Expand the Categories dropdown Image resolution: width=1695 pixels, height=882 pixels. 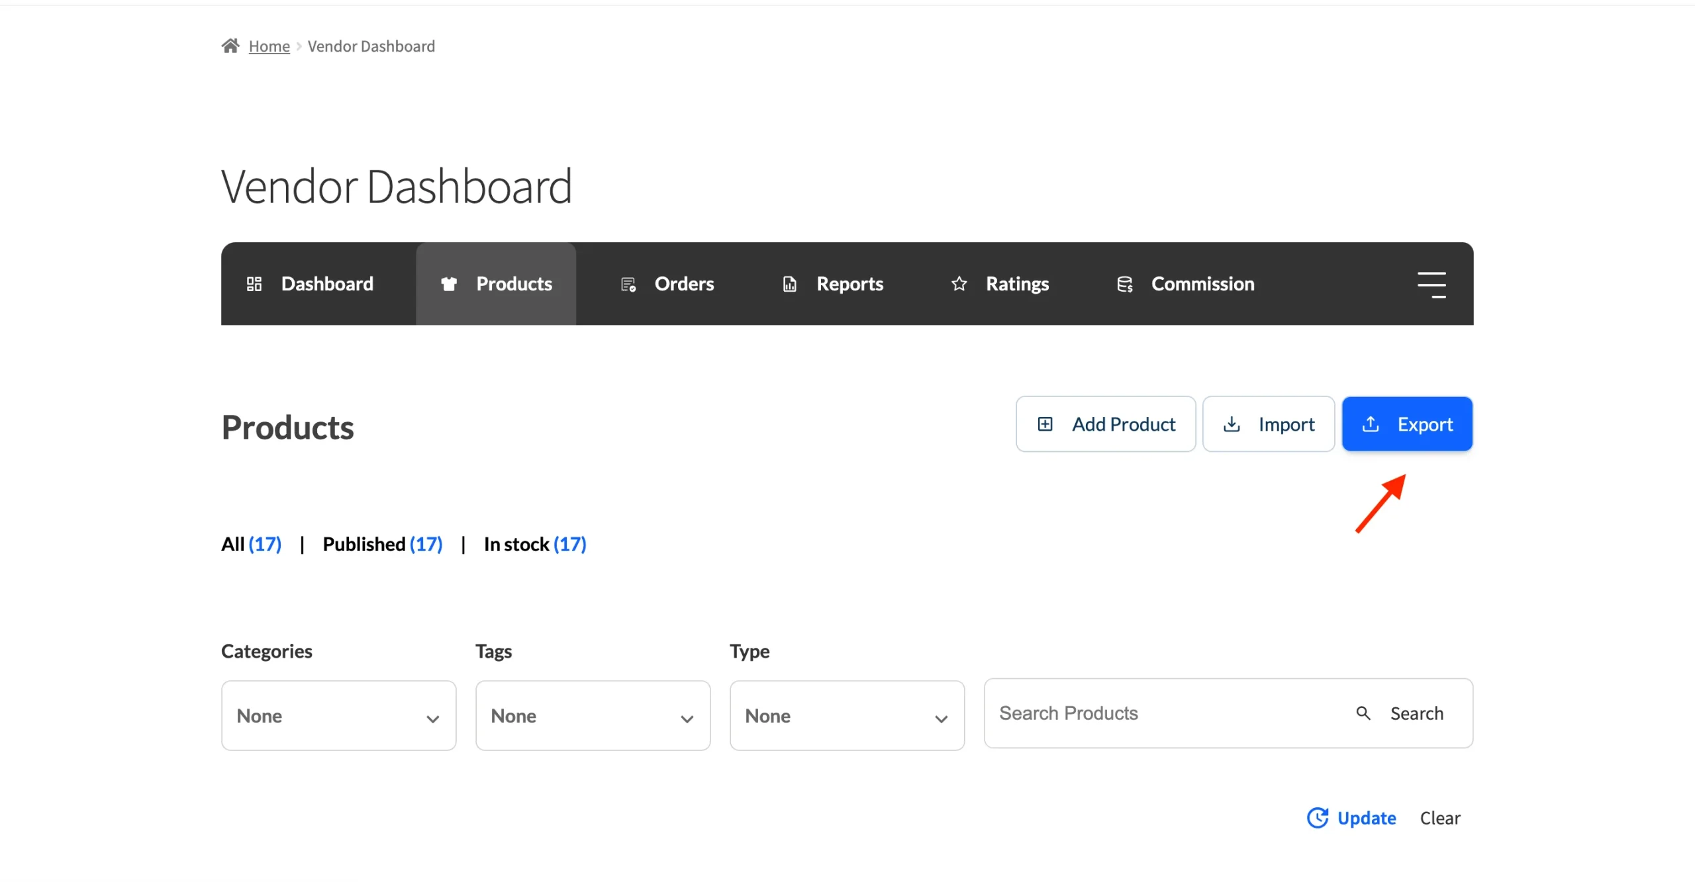tap(339, 716)
